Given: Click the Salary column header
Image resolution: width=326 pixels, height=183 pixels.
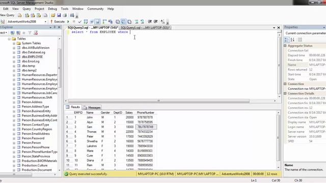Looking at the screenshot, I should click(129, 112).
